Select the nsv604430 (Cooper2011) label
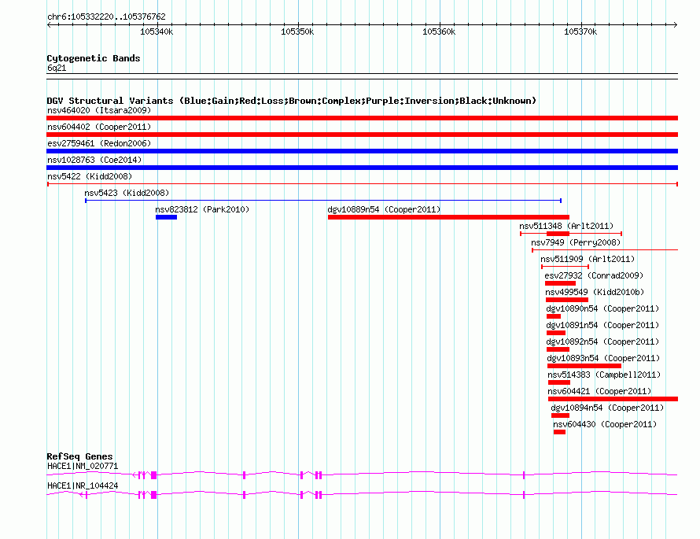The height and width of the screenshot is (539, 700). pos(605,424)
